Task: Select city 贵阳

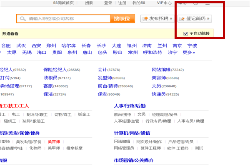Action: tap(57, 53)
